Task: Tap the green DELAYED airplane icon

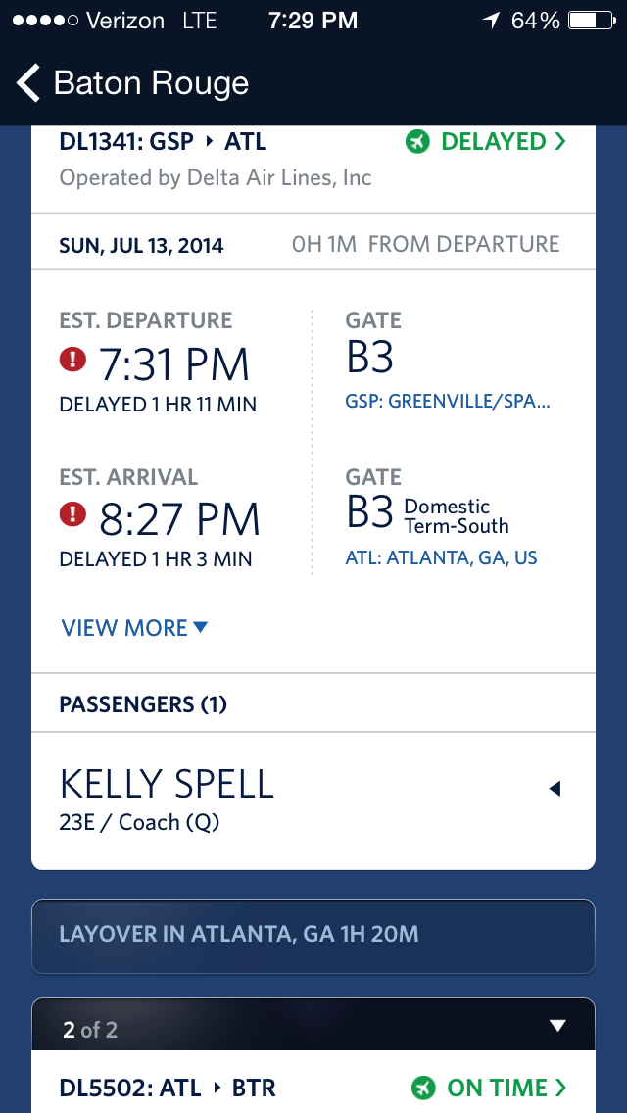Action: point(418,142)
